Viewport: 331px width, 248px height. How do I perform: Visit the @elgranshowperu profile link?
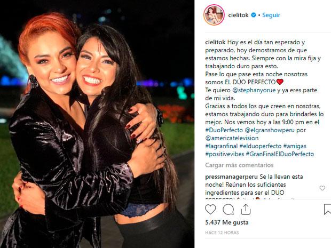(270, 130)
